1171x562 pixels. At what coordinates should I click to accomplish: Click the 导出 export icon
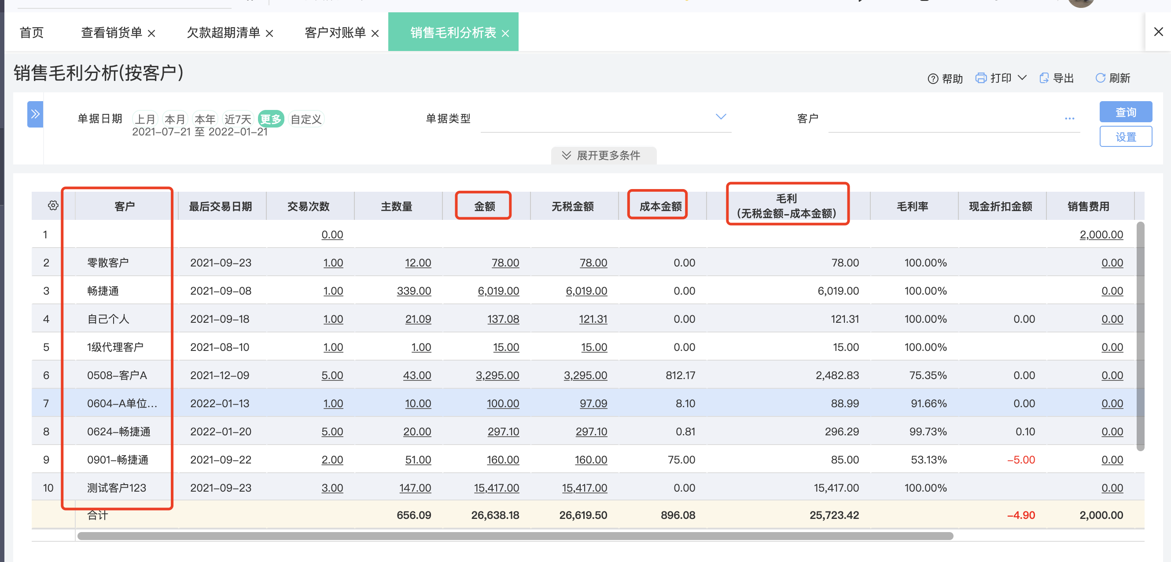[x=1044, y=78]
